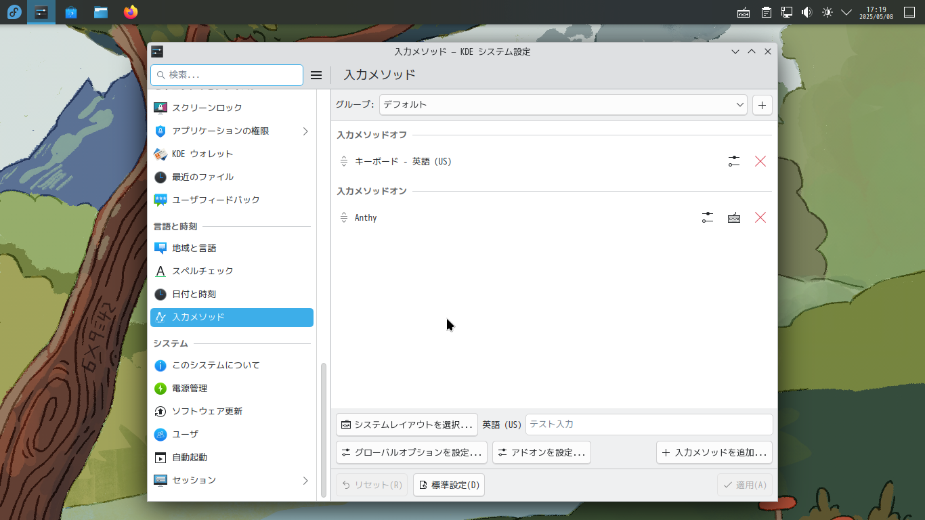Open the keyboard layout chooser for Anthy
Viewport: 925px width, 520px height.
[734, 217]
